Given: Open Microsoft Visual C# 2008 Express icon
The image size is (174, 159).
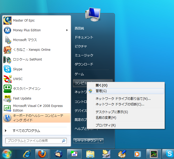Looking at the screenshot, I should [x=7, y=108].
